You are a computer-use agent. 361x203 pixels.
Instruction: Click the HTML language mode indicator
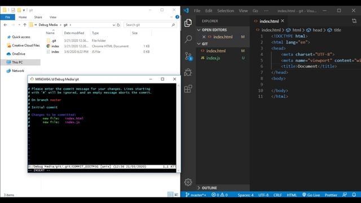pyautogui.click(x=292, y=195)
